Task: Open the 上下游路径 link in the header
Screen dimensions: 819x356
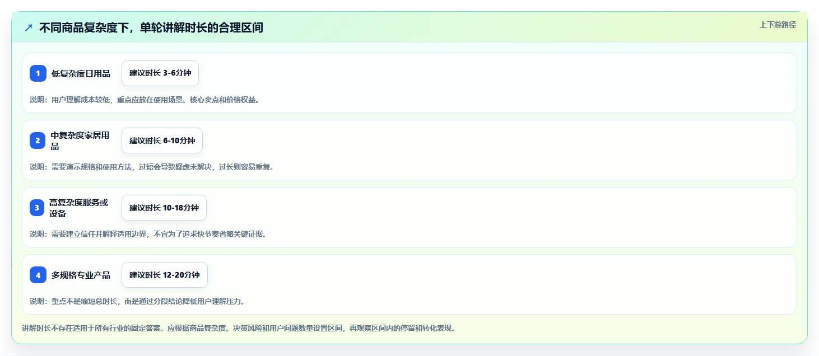Action: [778, 25]
